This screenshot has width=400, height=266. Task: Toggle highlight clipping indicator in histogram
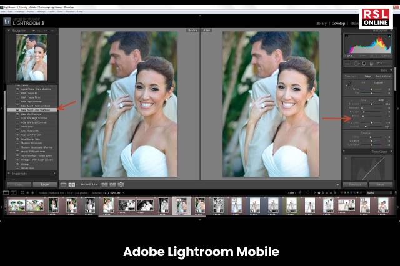pos(389,36)
